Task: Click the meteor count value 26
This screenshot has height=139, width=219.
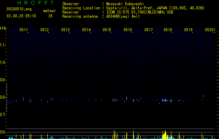Action: click(x=50, y=16)
